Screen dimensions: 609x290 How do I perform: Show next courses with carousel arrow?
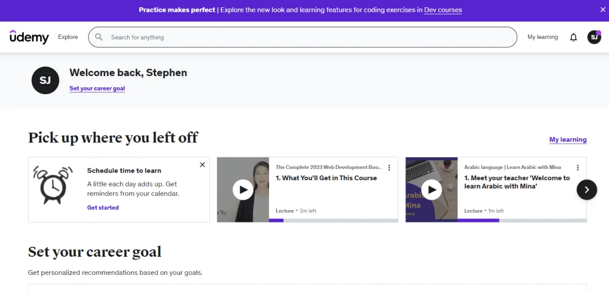pos(587,190)
